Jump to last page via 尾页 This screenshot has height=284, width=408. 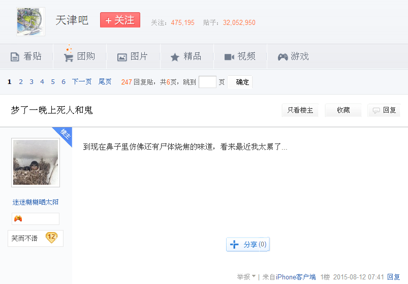105,82
